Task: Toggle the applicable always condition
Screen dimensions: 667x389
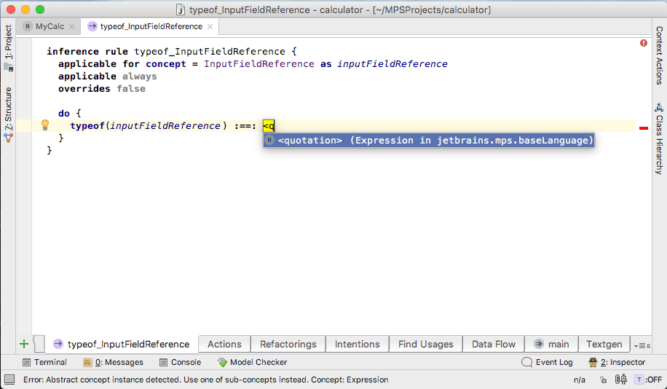Action: click(x=139, y=76)
